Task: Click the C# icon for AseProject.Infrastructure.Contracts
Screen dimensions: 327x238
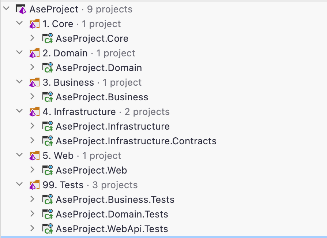Action: coord(46,141)
